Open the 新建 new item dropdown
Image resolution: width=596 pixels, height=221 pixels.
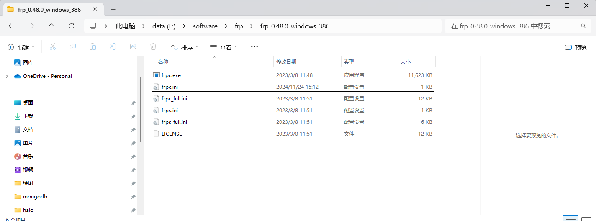coord(21,47)
